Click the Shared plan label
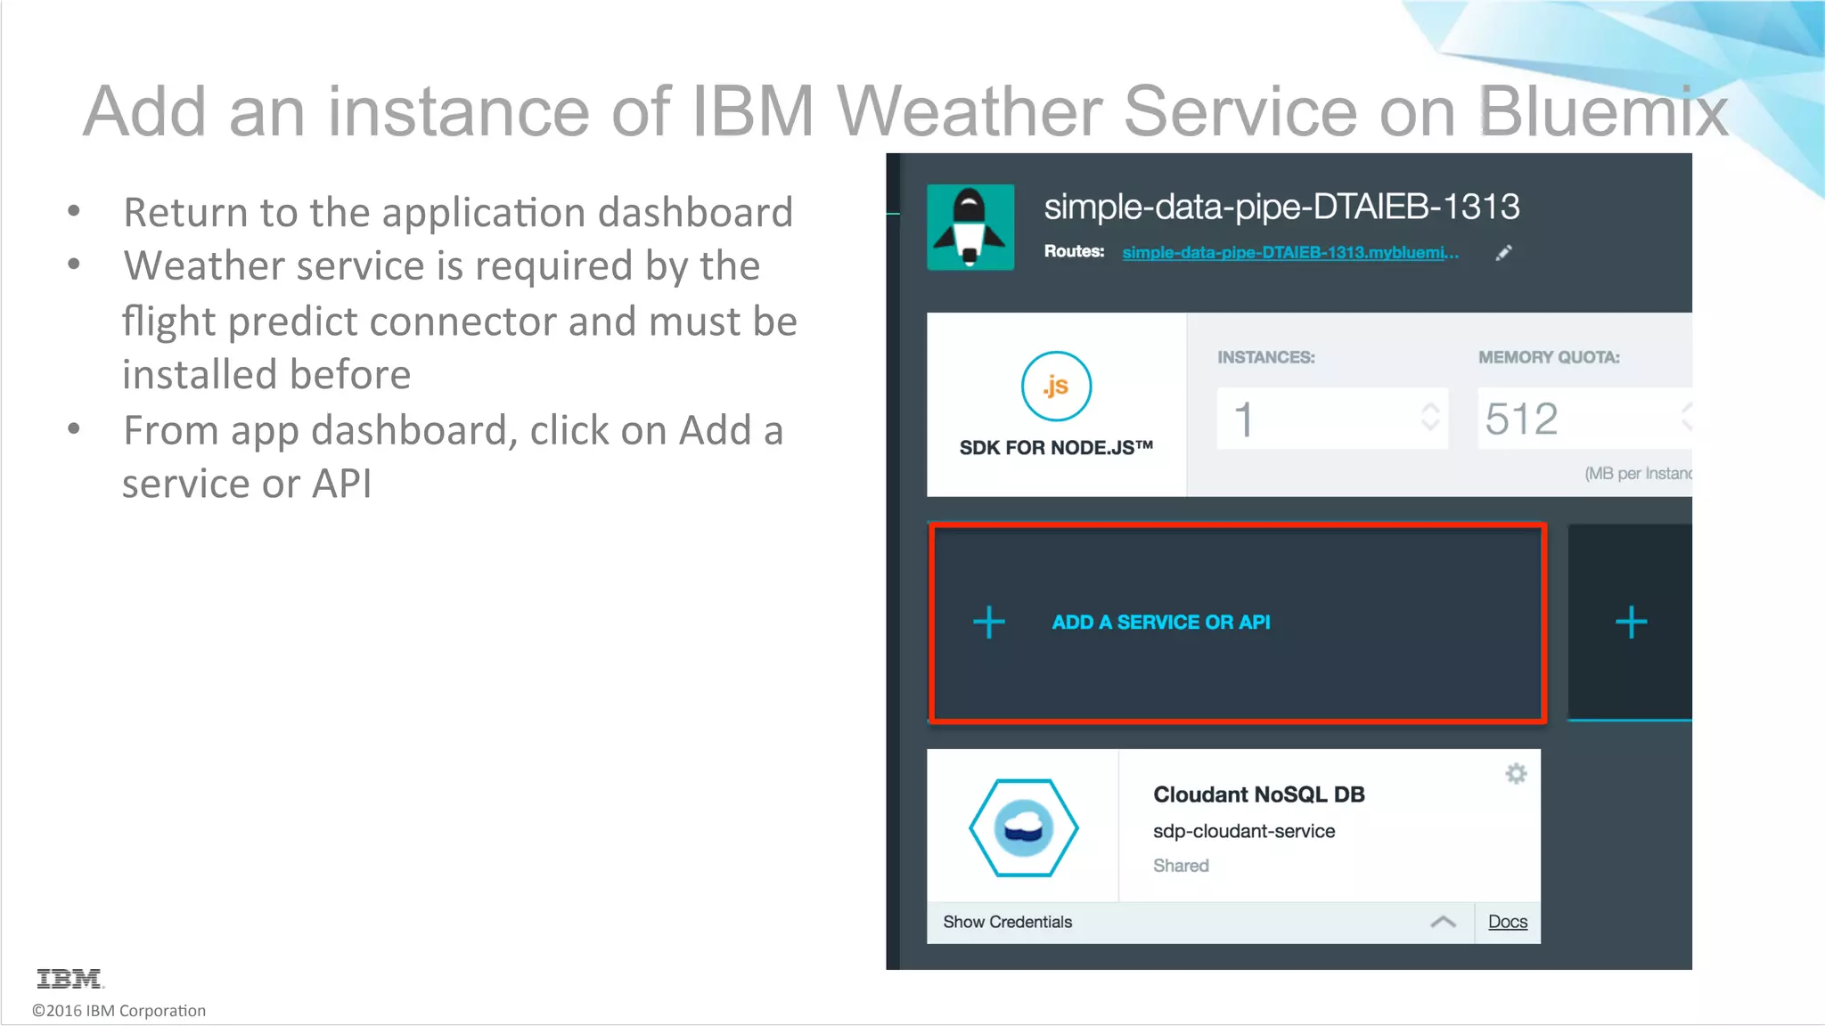 tap(1181, 866)
